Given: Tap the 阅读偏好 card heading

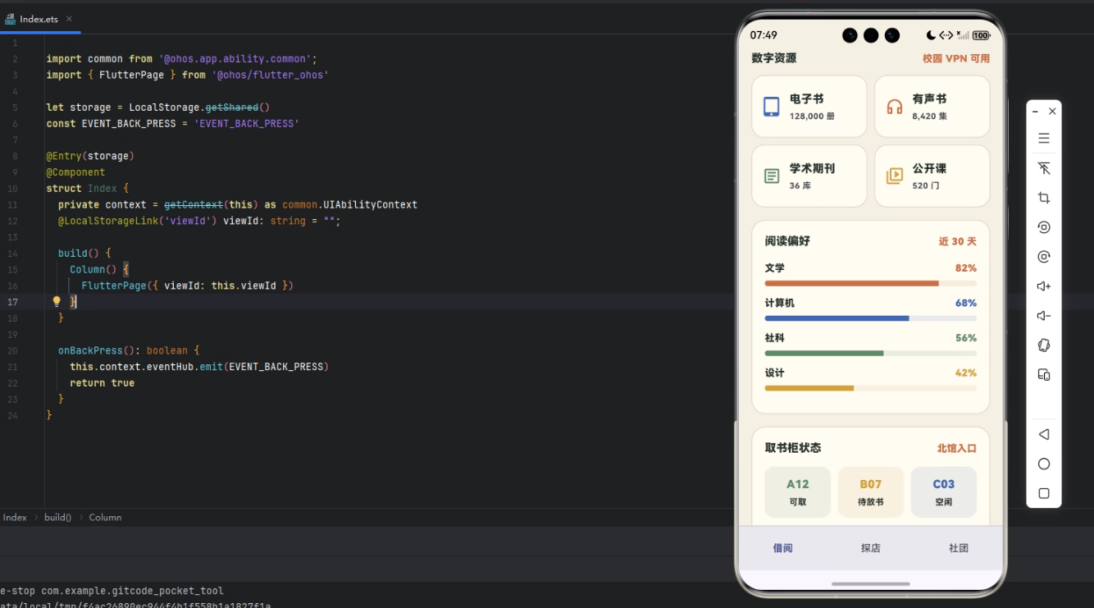Looking at the screenshot, I should [787, 241].
